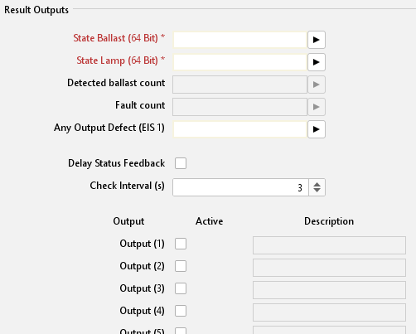Click arrow button beside Detected ballast count
416x334 pixels.
(x=317, y=85)
